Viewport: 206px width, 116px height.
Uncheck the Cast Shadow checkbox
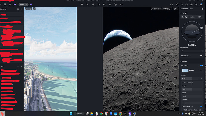coord(201,106)
